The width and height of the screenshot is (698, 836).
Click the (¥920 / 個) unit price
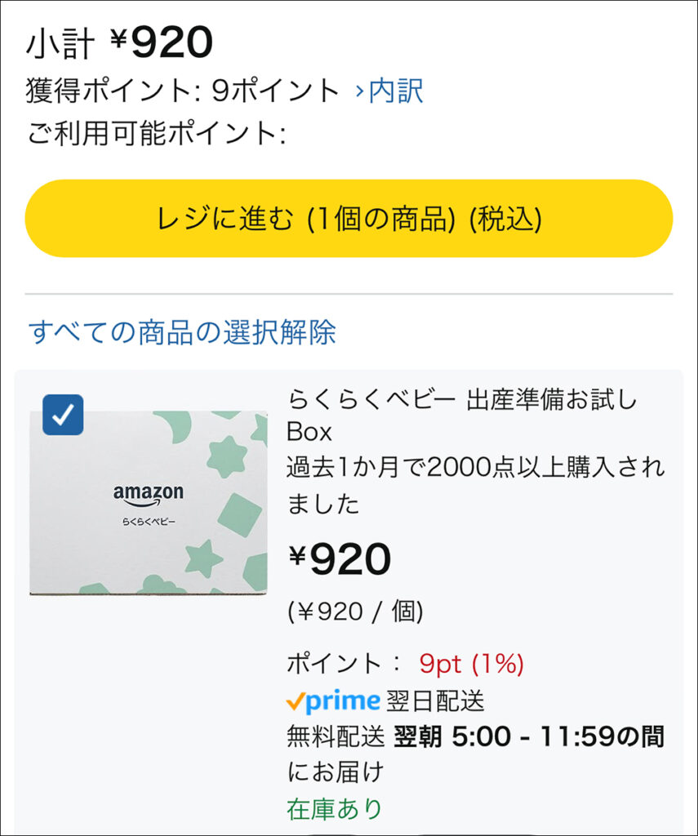[x=354, y=611]
